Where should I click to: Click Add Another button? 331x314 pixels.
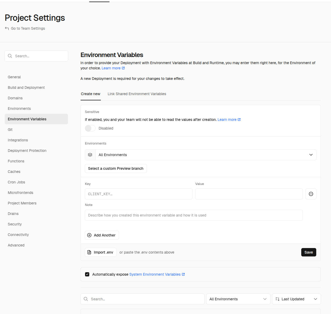coord(102,235)
